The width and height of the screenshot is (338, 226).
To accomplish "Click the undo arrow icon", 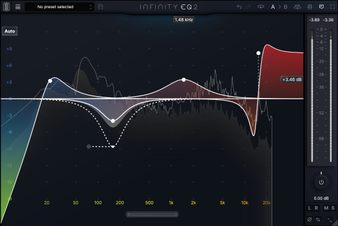I will tap(239, 7).
